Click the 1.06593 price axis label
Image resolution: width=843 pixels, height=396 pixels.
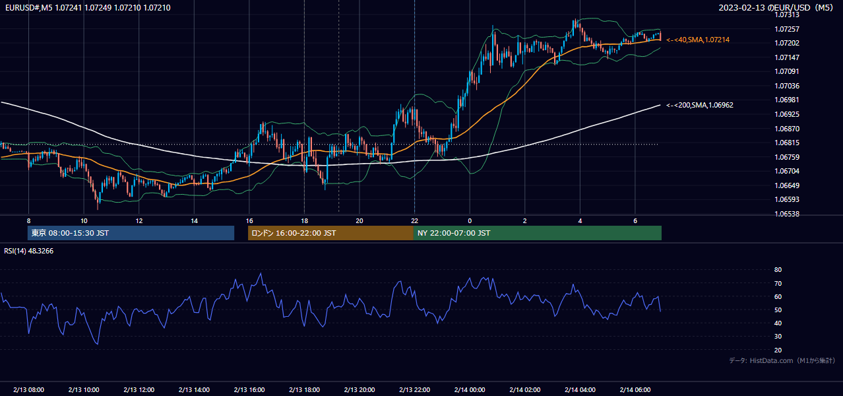[787, 199]
